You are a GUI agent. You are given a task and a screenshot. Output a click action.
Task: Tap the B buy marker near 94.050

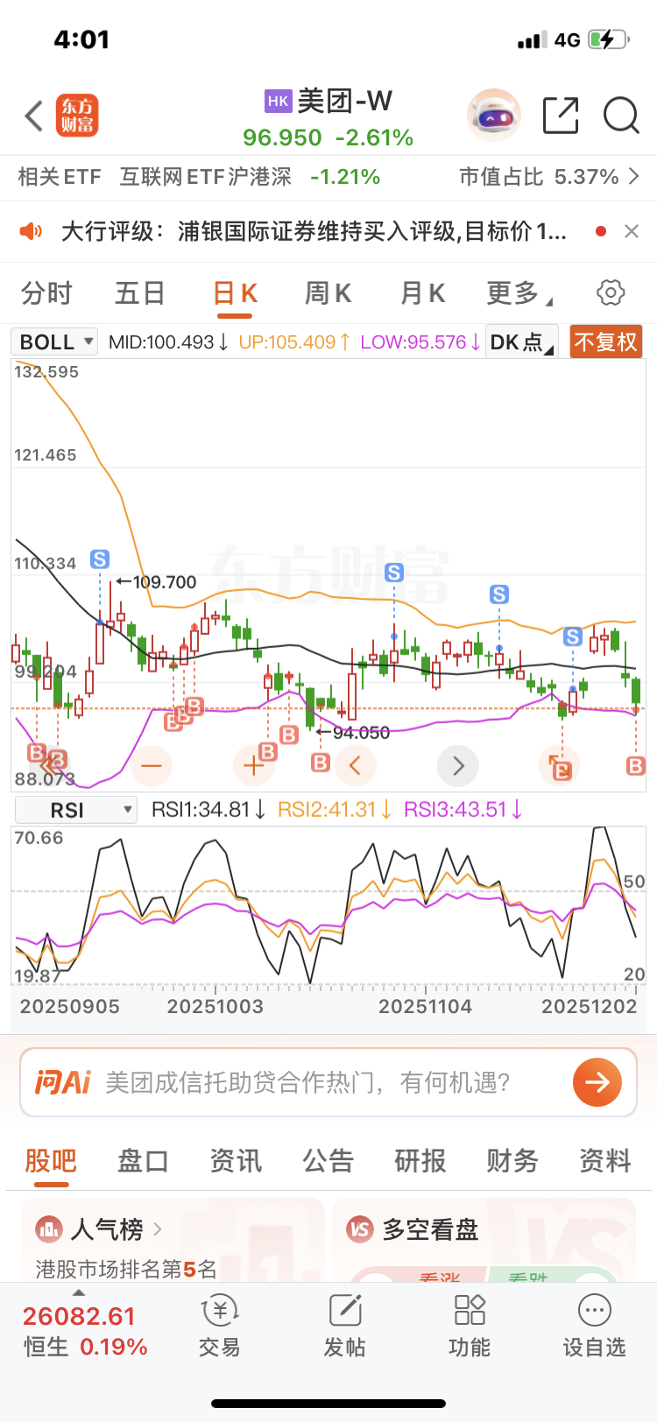click(x=321, y=763)
